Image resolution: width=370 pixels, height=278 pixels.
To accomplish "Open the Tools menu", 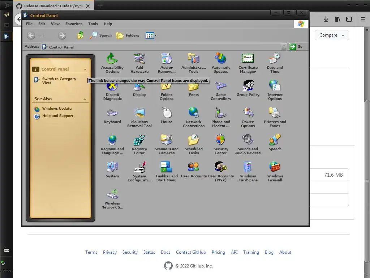I will click(93, 24).
